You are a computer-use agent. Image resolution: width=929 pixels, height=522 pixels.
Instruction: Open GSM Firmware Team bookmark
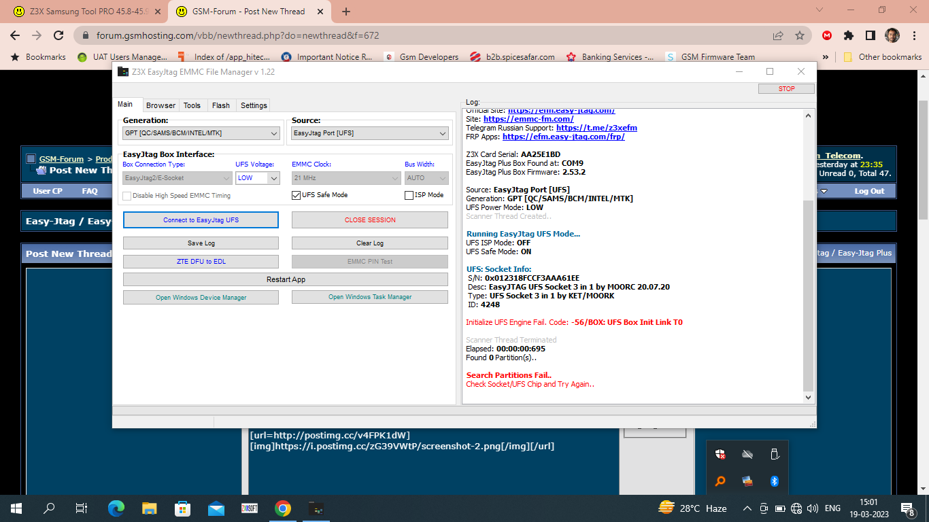pyautogui.click(x=711, y=57)
